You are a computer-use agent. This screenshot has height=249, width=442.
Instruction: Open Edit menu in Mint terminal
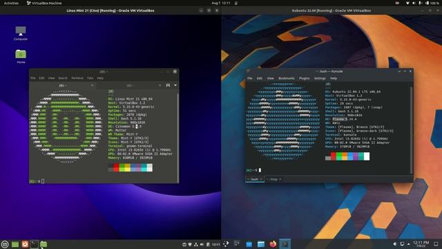coord(41,78)
